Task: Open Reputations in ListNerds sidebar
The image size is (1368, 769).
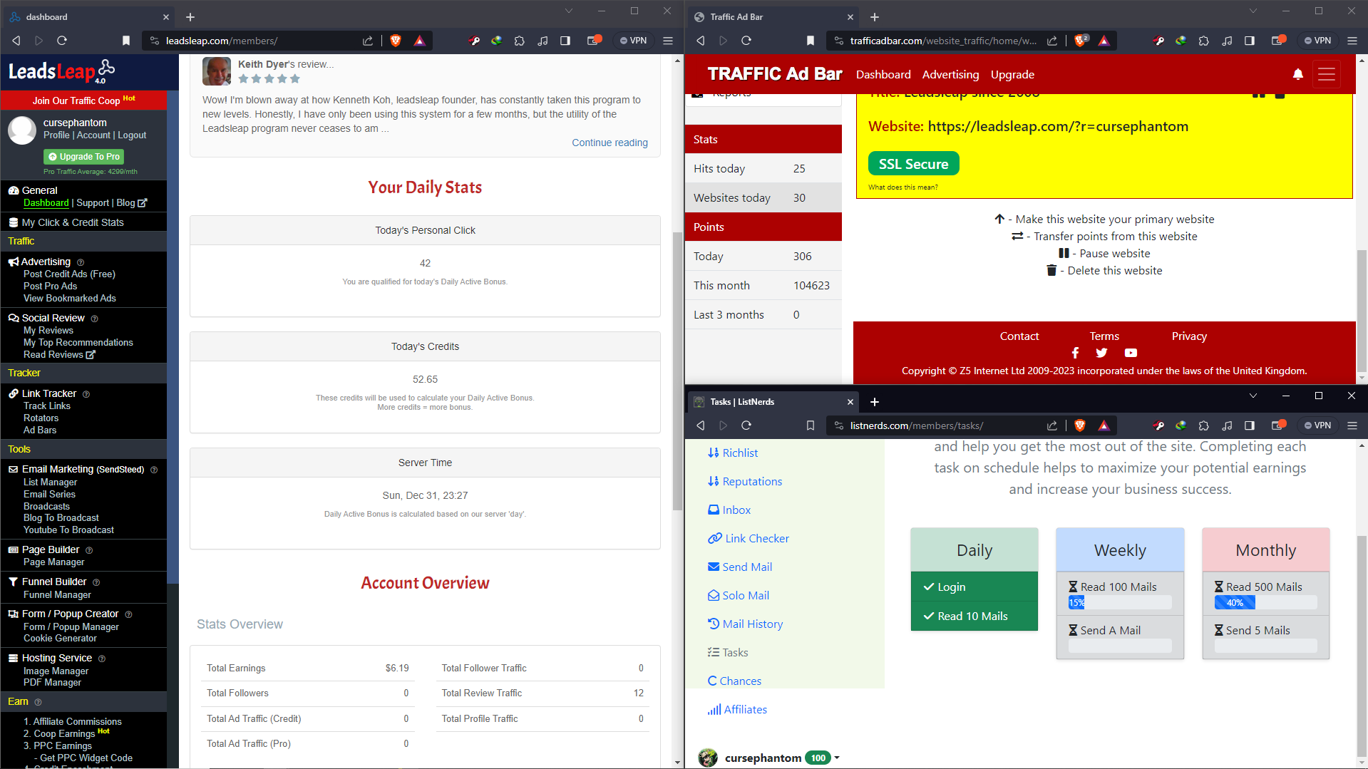Action: (x=745, y=481)
